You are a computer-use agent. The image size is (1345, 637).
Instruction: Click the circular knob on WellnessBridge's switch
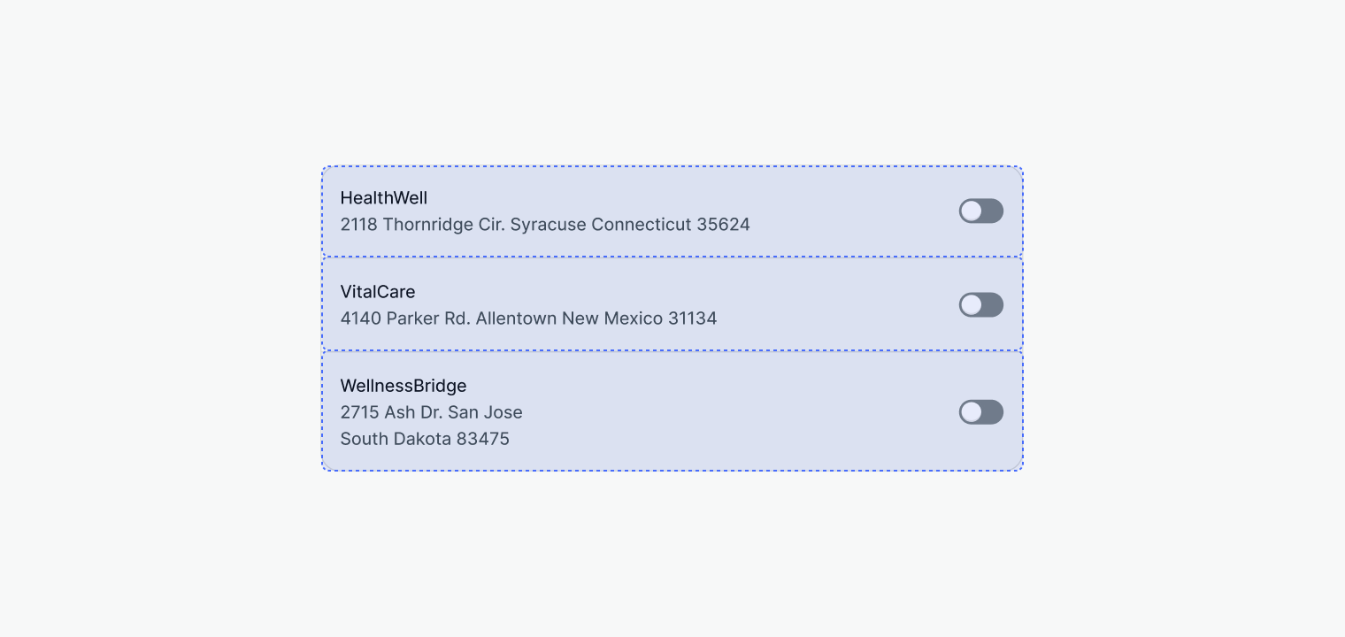click(x=972, y=412)
